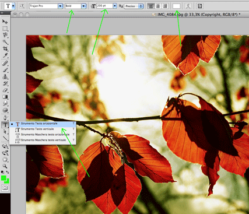Expand the font family dropdown arrow
Image resolution: width=249 pixels, height=214 pixels.
61,6
